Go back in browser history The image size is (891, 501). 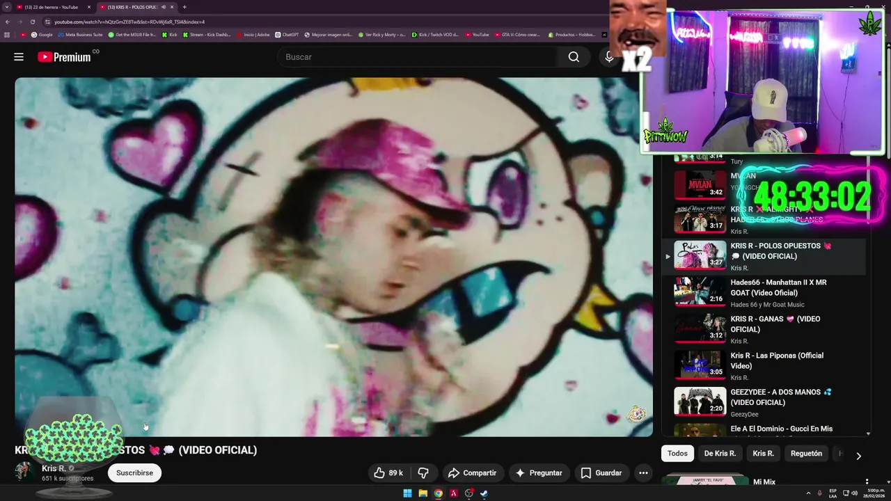coord(7,22)
